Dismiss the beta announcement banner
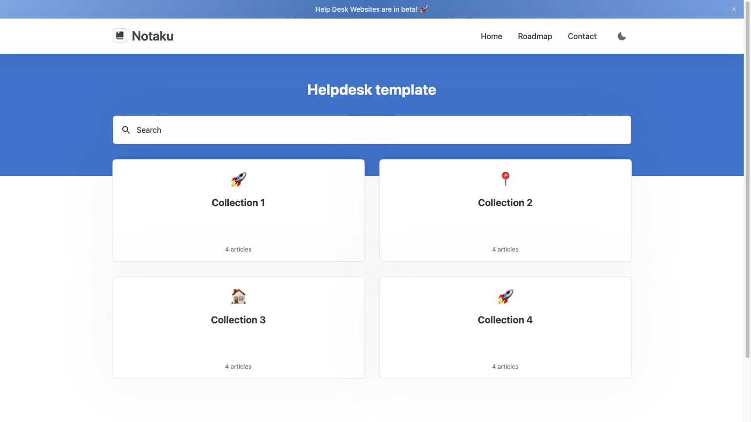751x422 pixels. (733, 9)
